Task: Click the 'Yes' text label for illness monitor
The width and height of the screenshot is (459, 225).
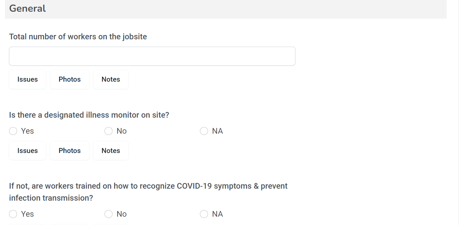Action: pyautogui.click(x=27, y=131)
